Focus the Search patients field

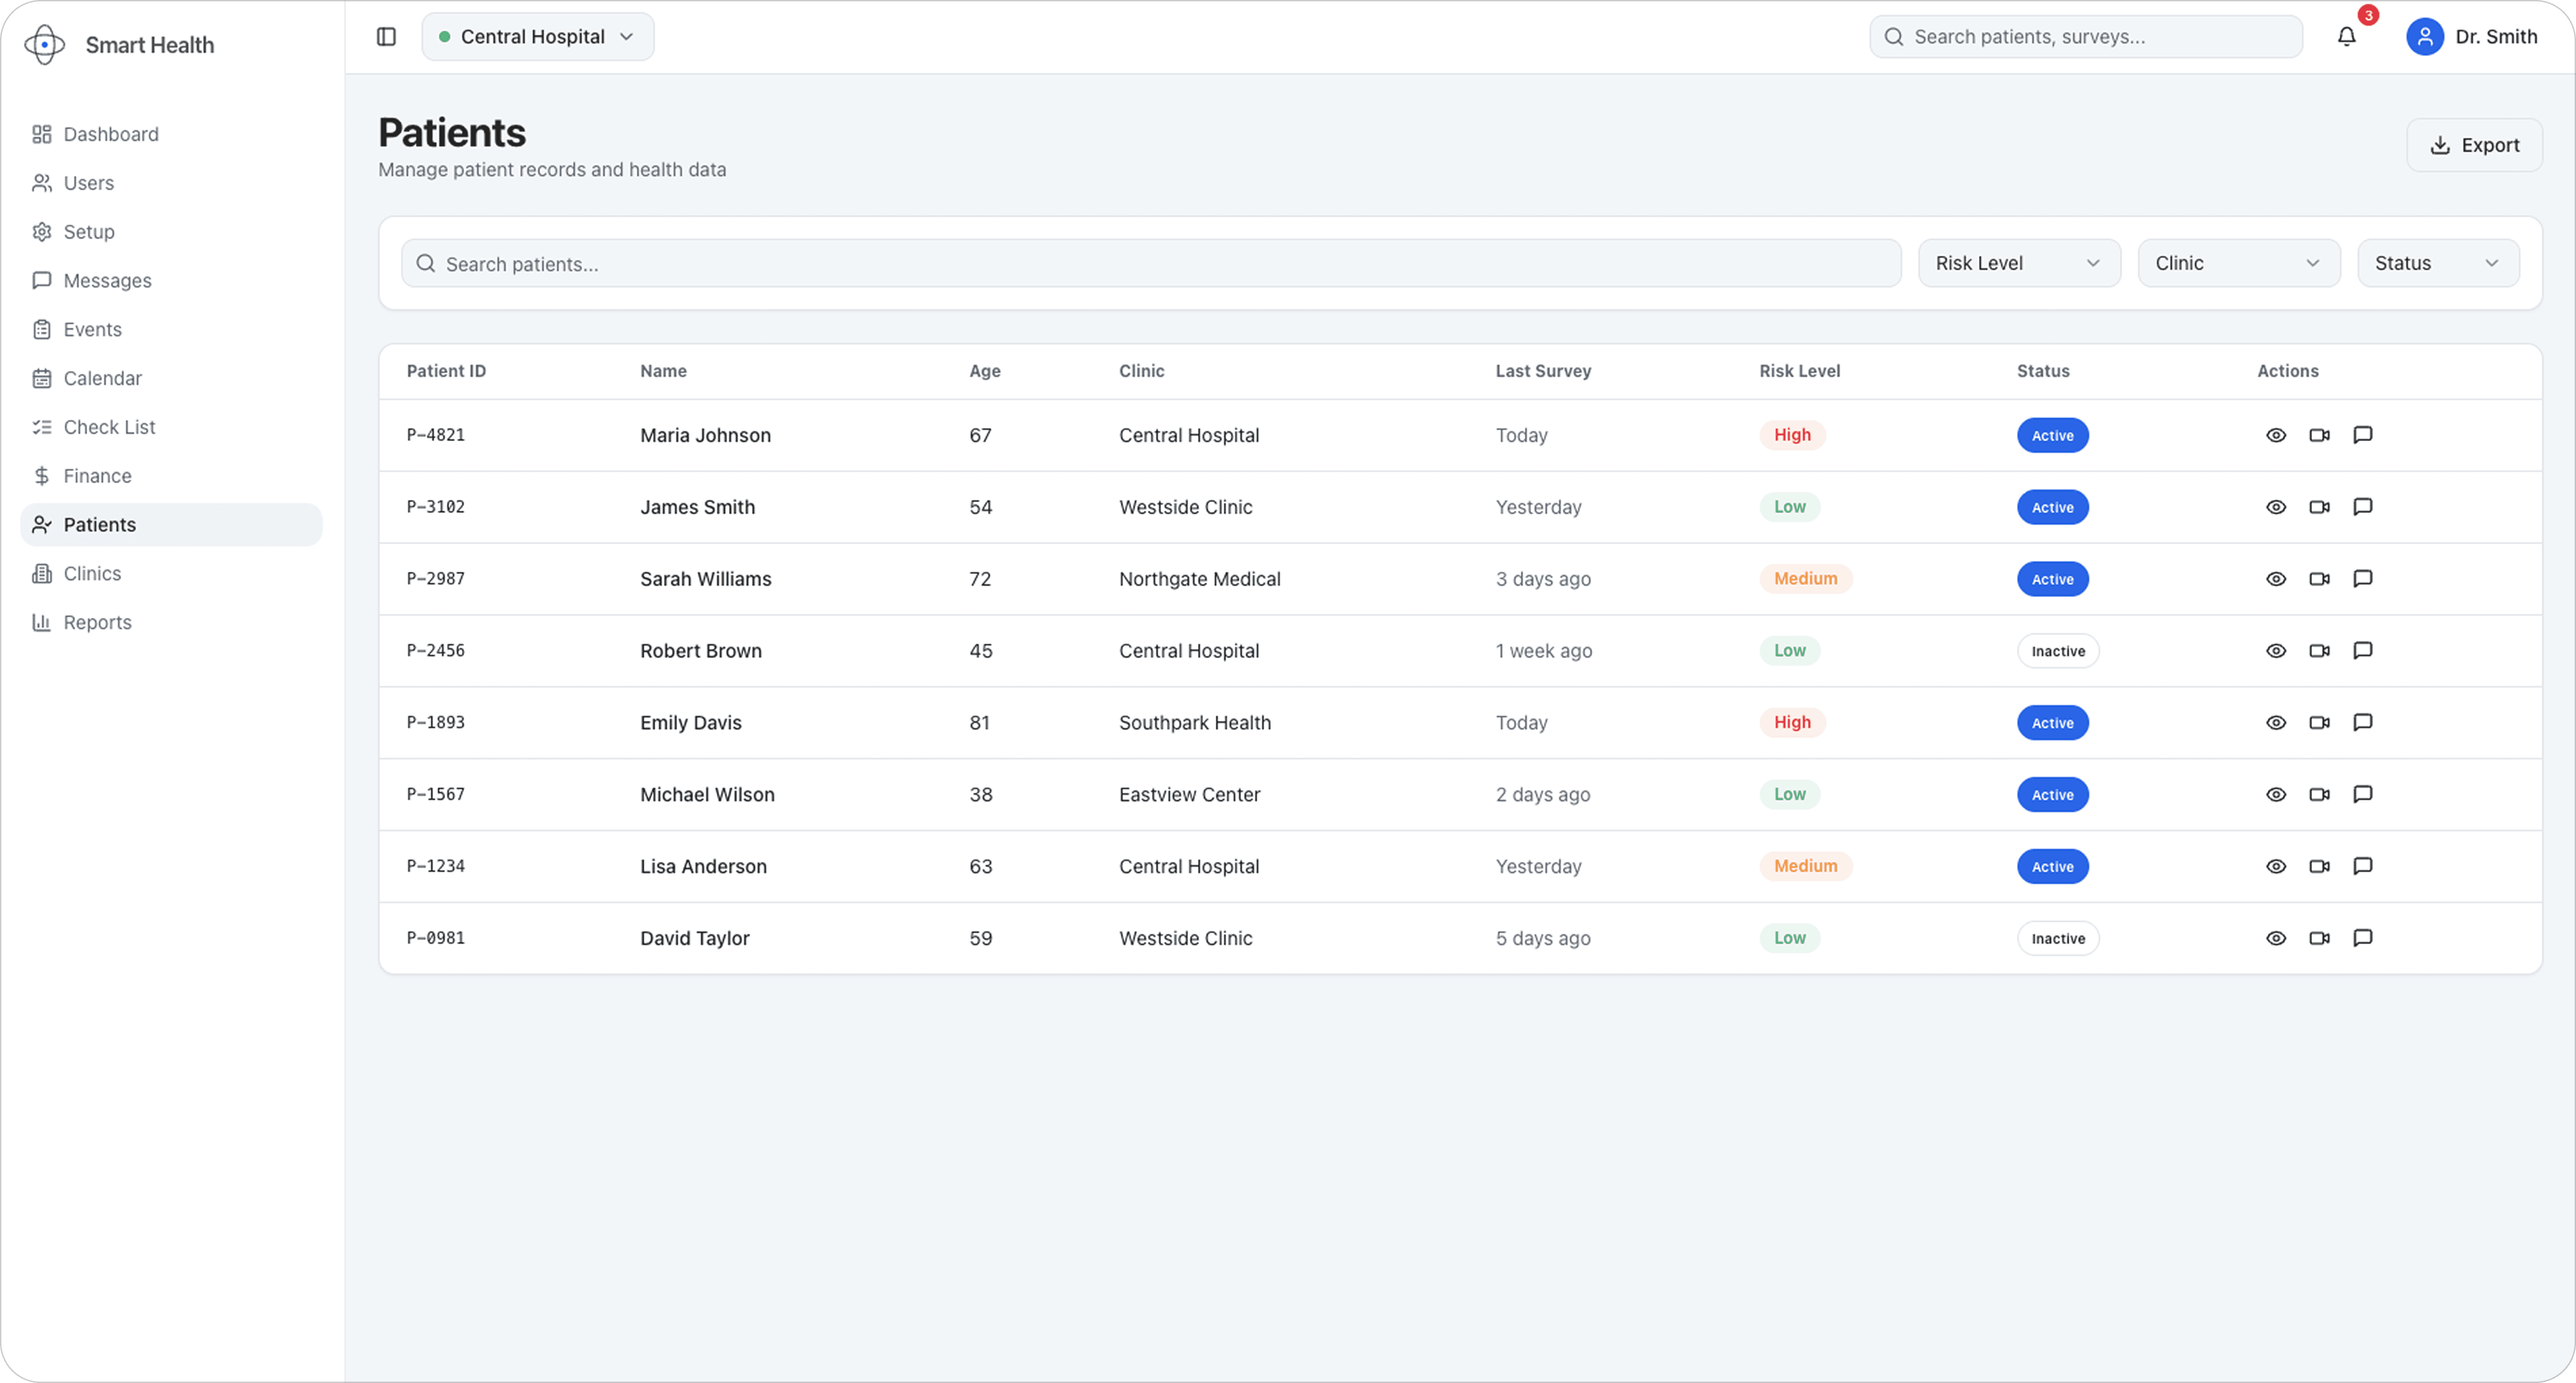[1150, 264]
